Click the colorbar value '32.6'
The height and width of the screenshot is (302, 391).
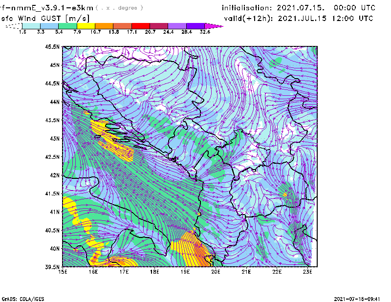[205, 32]
